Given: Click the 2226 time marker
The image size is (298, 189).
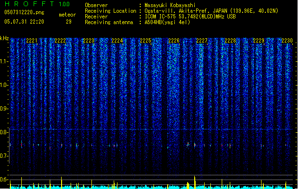Looking at the screenshot, I should pyautogui.click(x=174, y=41).
